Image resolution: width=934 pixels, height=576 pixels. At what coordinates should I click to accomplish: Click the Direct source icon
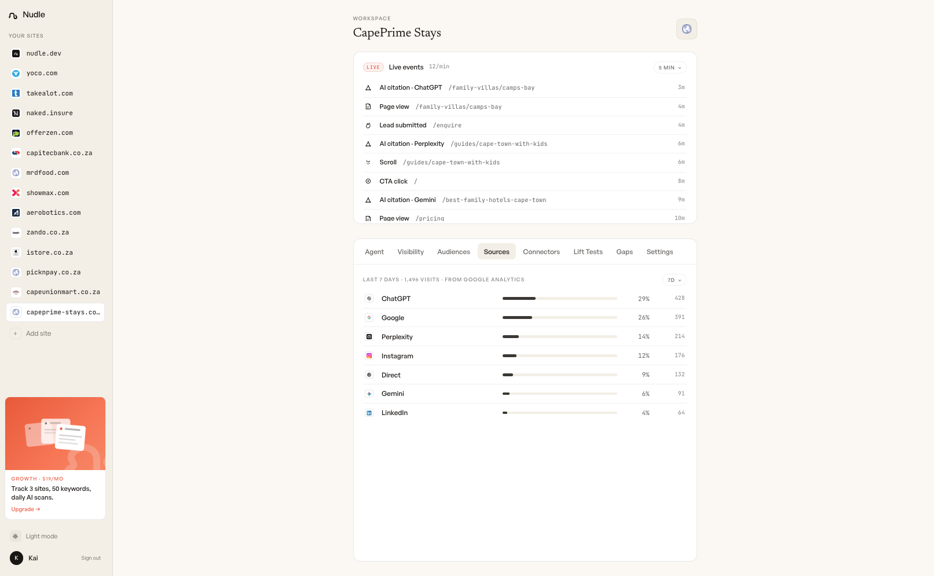point(369,375)
